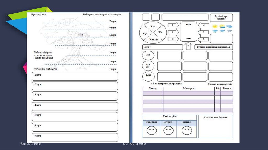Click the Таң oval label
The width and height of the screenshot is (268, 150).
click(148, 55)
